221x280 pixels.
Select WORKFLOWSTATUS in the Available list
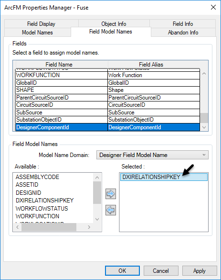(x=42, y=208)
